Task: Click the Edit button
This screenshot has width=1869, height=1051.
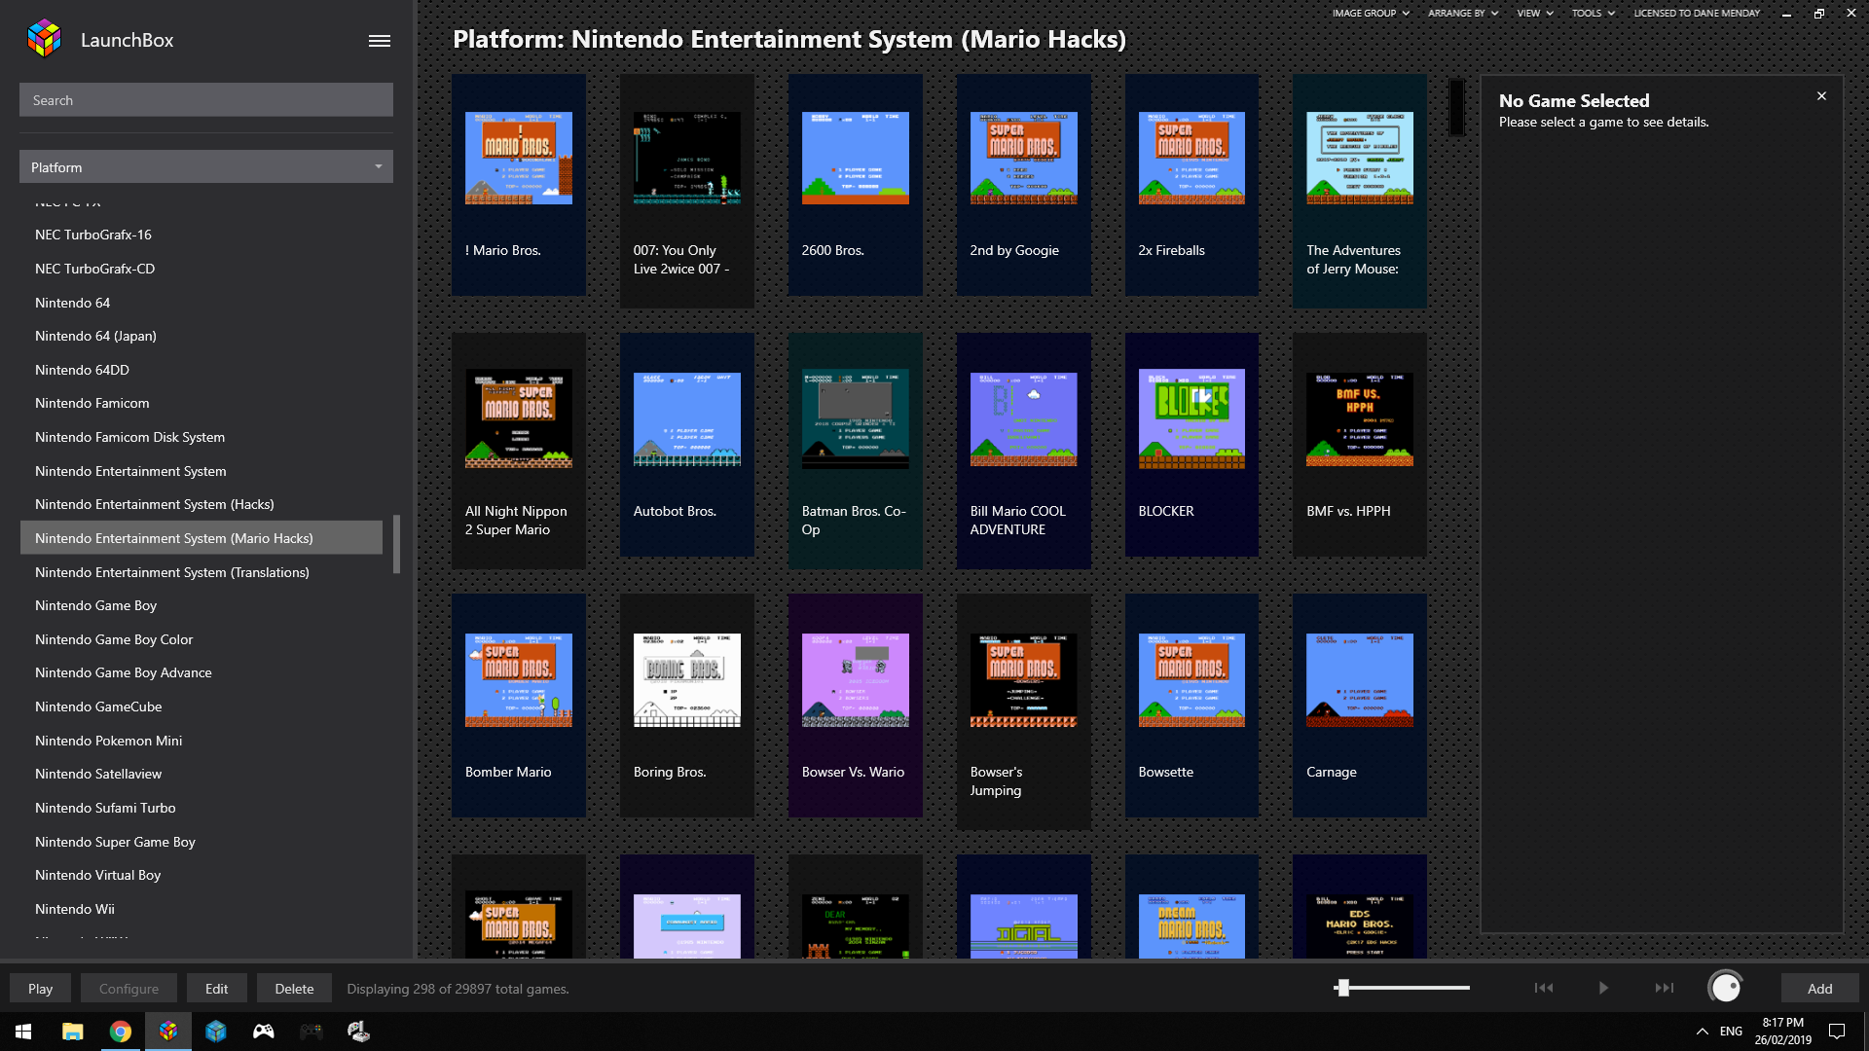Action: tap(217, 989)
